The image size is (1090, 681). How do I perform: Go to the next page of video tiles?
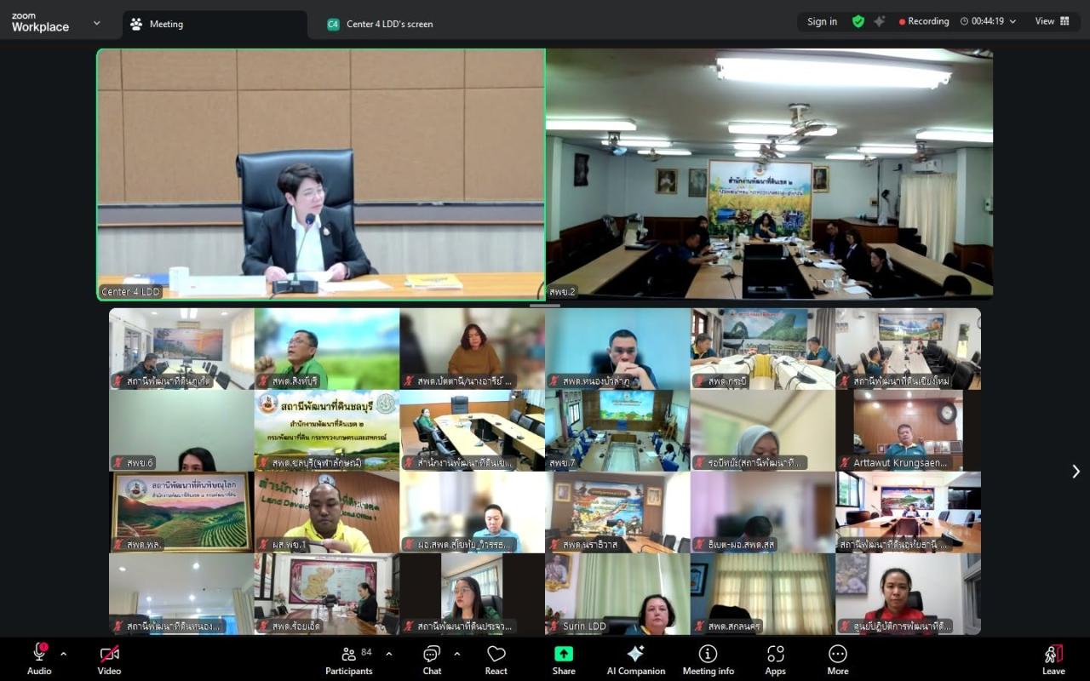pos(1076,471)
